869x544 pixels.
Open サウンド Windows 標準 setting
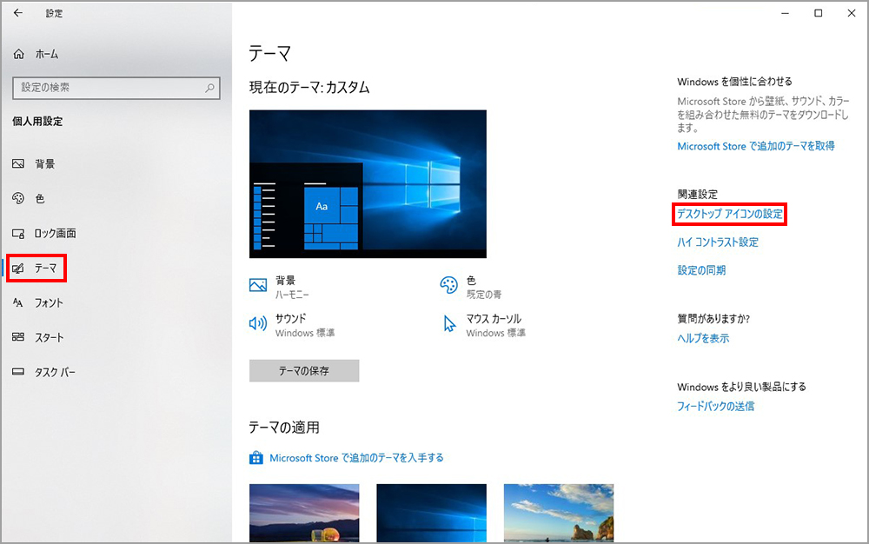tap(292, 325)
